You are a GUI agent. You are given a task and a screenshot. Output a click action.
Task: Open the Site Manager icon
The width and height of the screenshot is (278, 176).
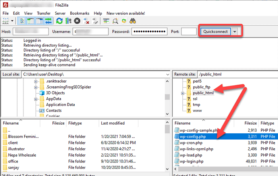(6, 21)
